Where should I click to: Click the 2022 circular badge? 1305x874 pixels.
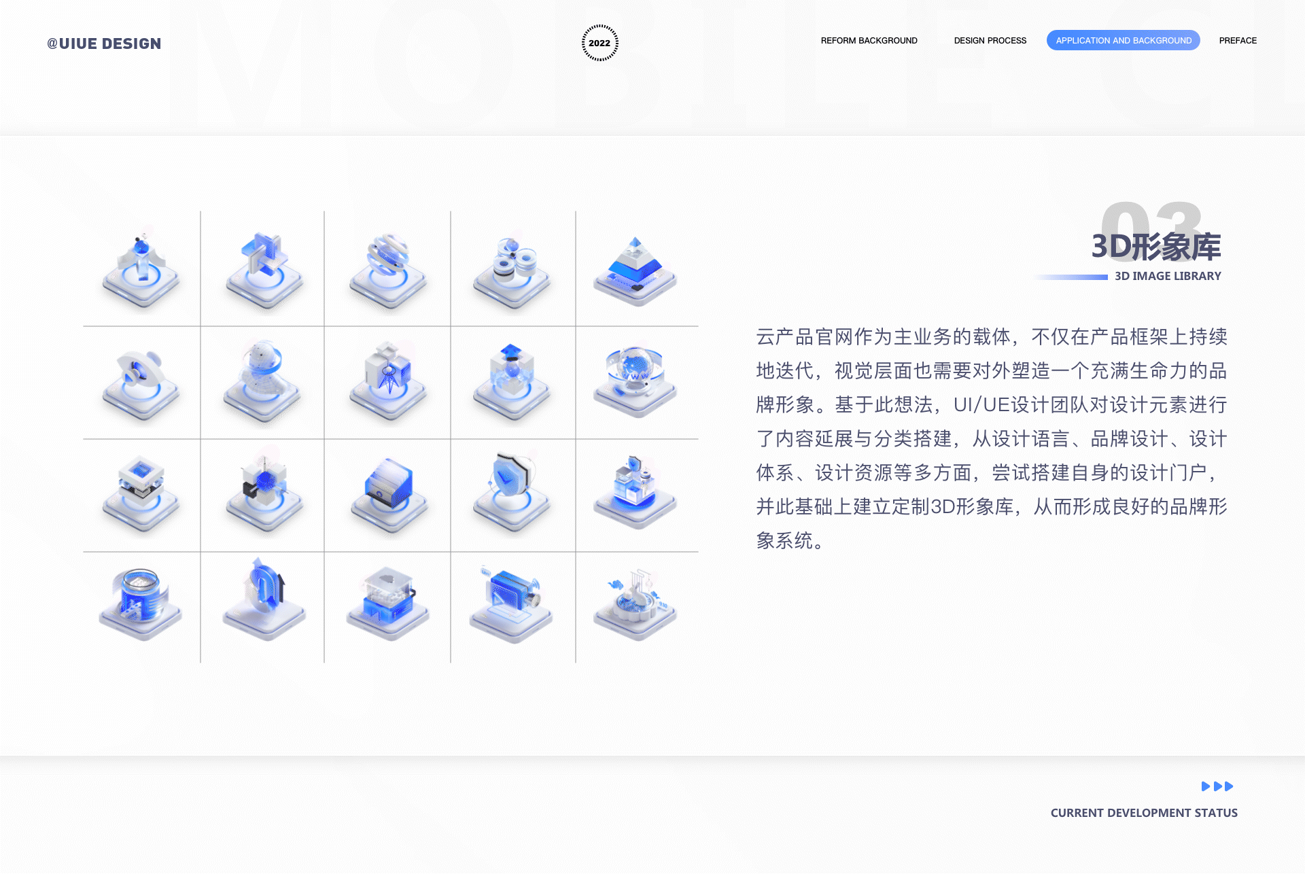tap(599, 41)
